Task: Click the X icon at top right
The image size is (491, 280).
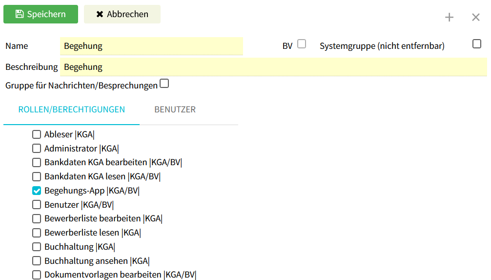Action: (475, 18)
